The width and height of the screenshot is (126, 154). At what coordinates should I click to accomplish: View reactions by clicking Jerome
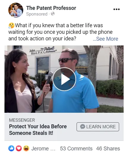[43, 149]
